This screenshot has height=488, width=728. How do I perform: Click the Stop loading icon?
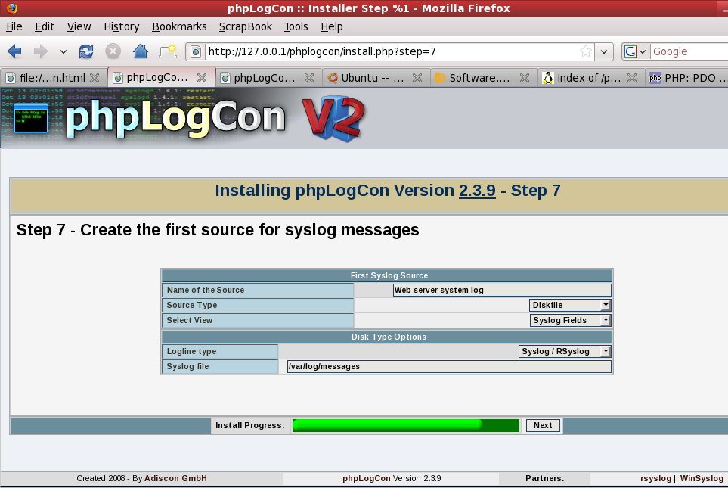pyautogui.click(x=113, y=51)
